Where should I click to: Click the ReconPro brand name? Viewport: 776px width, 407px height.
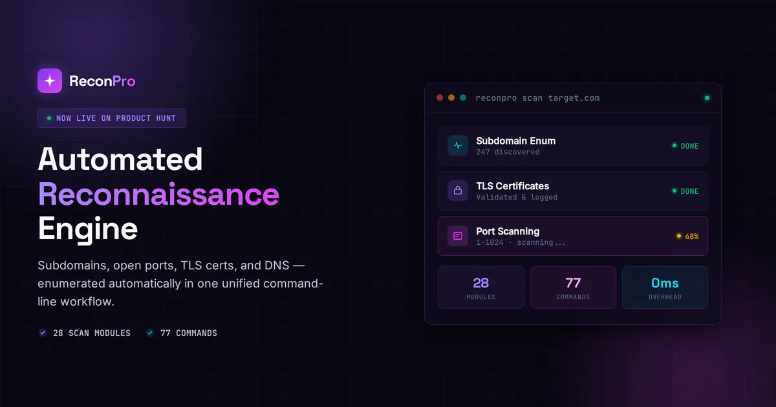102,81
